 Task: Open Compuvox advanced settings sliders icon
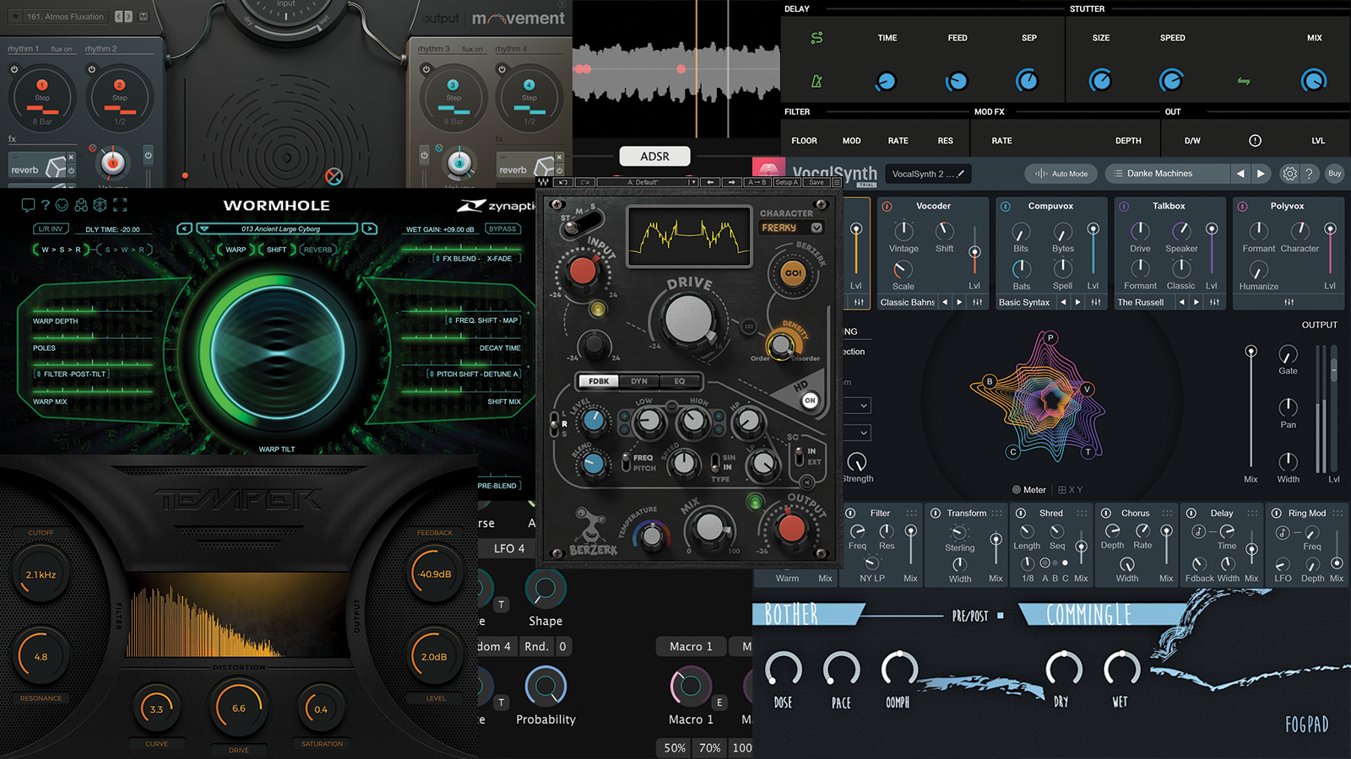pyautogui.click(x=1096, y=302)
